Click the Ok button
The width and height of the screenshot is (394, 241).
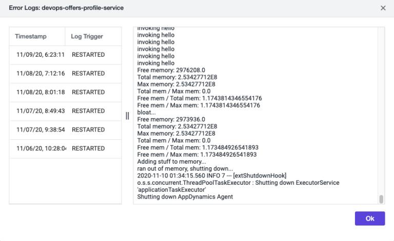click(369, 218)
